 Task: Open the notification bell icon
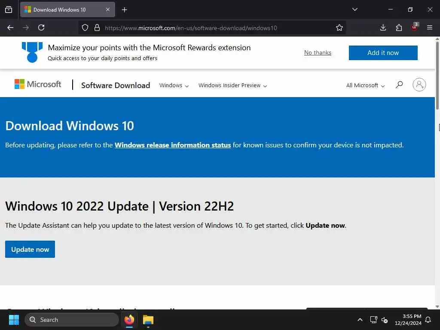428,320
